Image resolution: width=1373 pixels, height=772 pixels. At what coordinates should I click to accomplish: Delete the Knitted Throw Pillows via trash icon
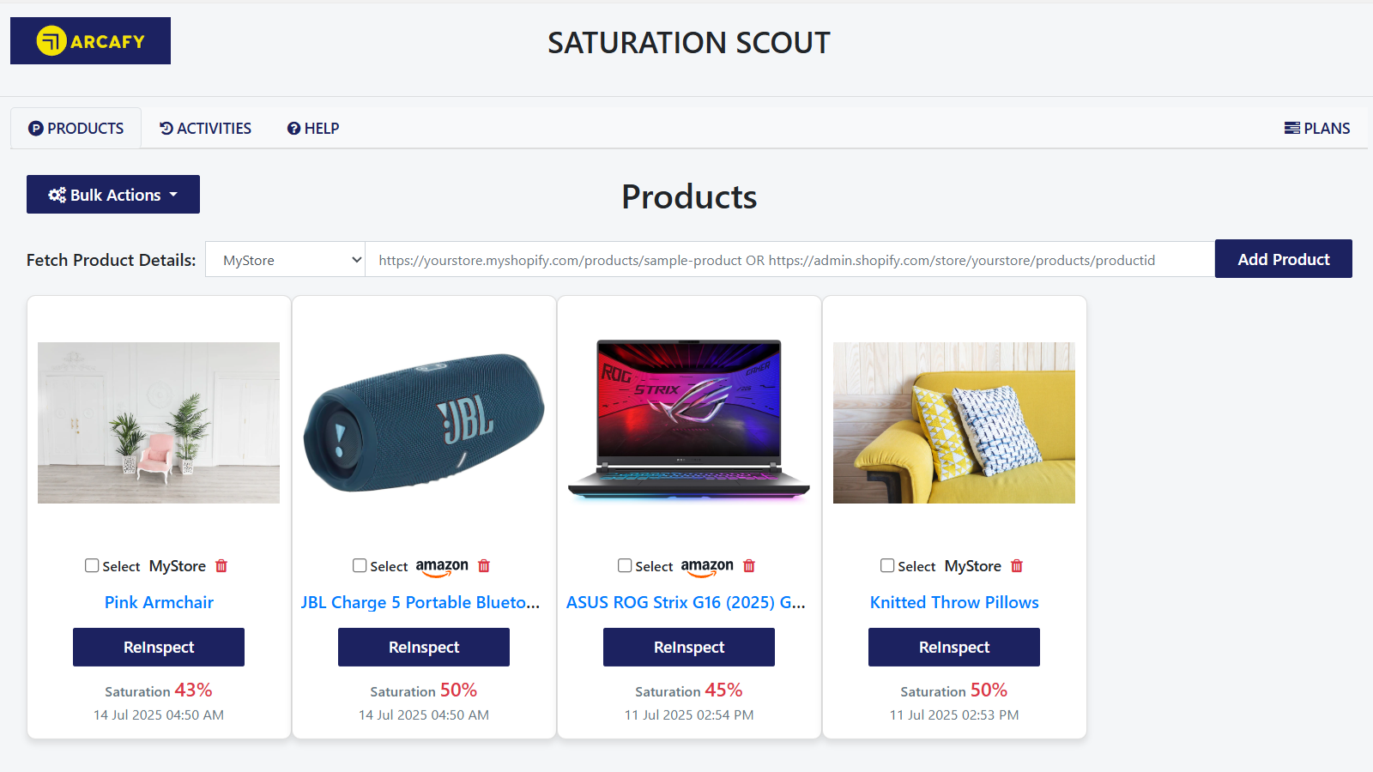1017,566
